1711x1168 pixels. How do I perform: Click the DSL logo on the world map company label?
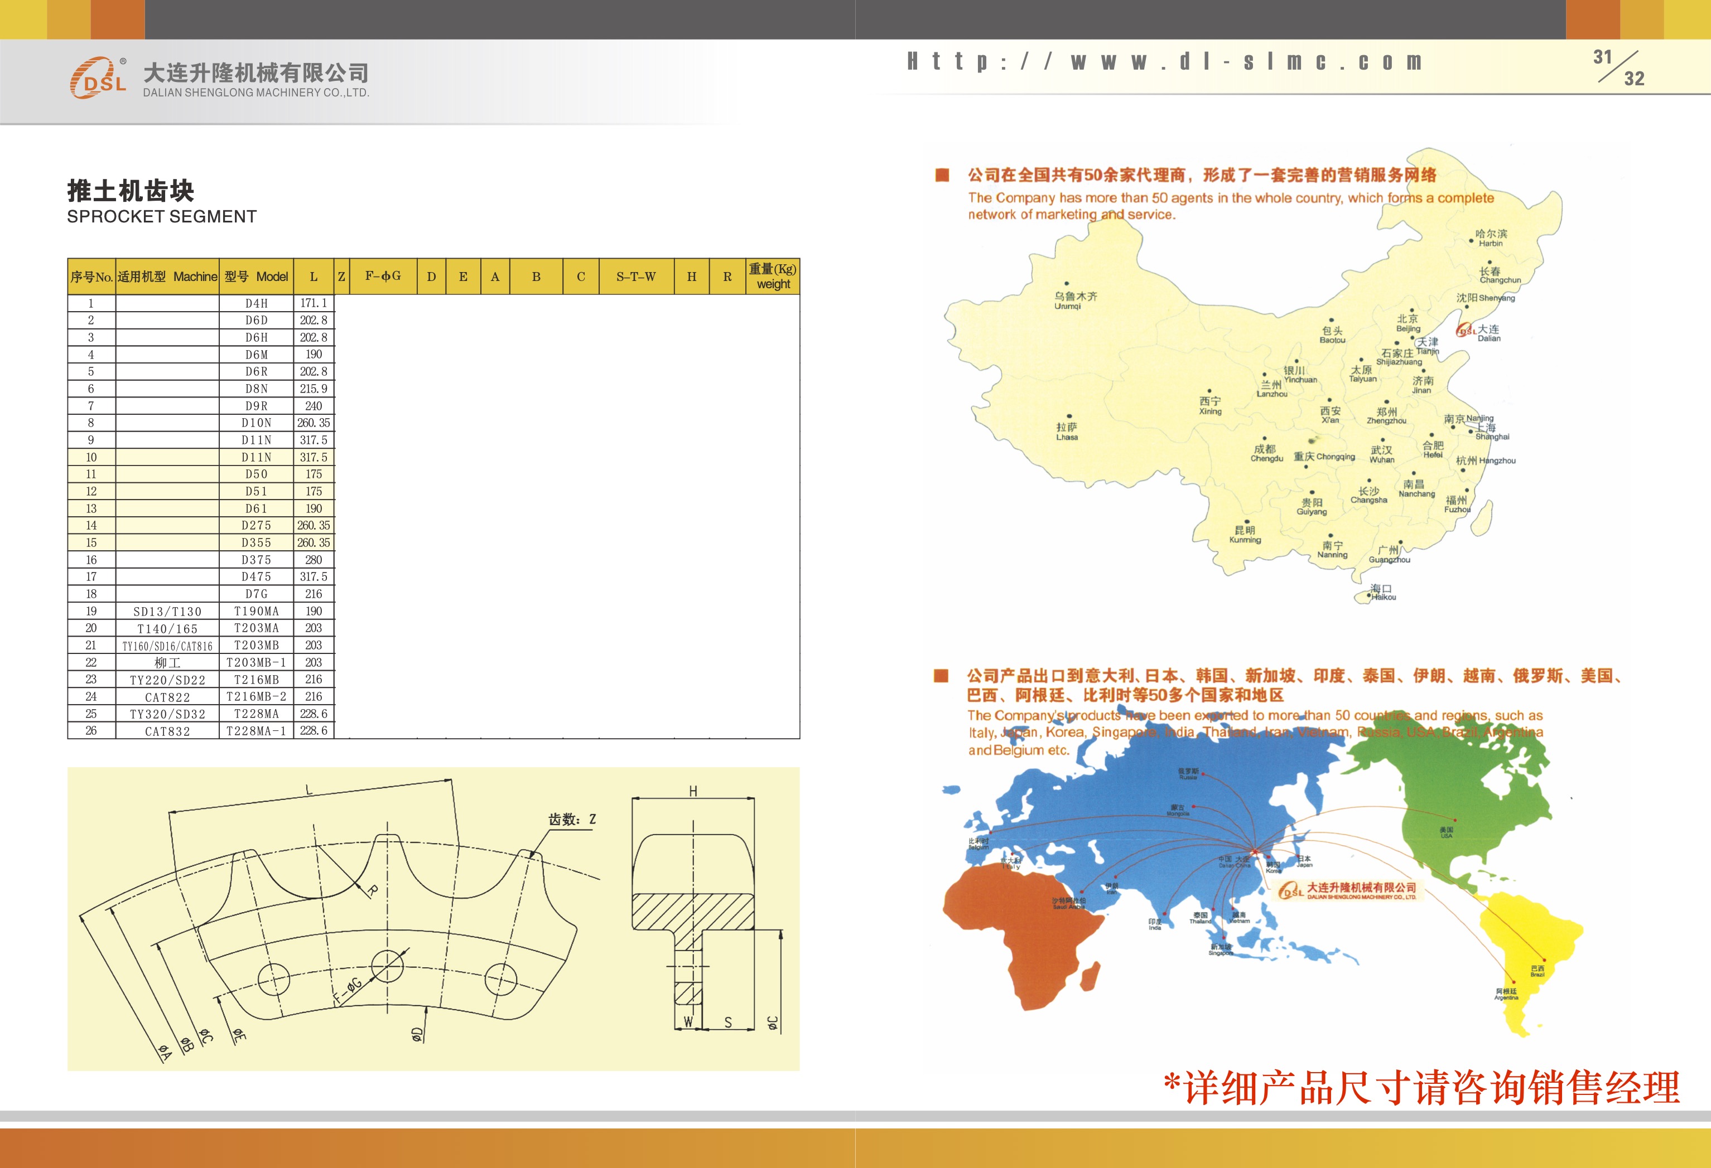coord(1291,891)
